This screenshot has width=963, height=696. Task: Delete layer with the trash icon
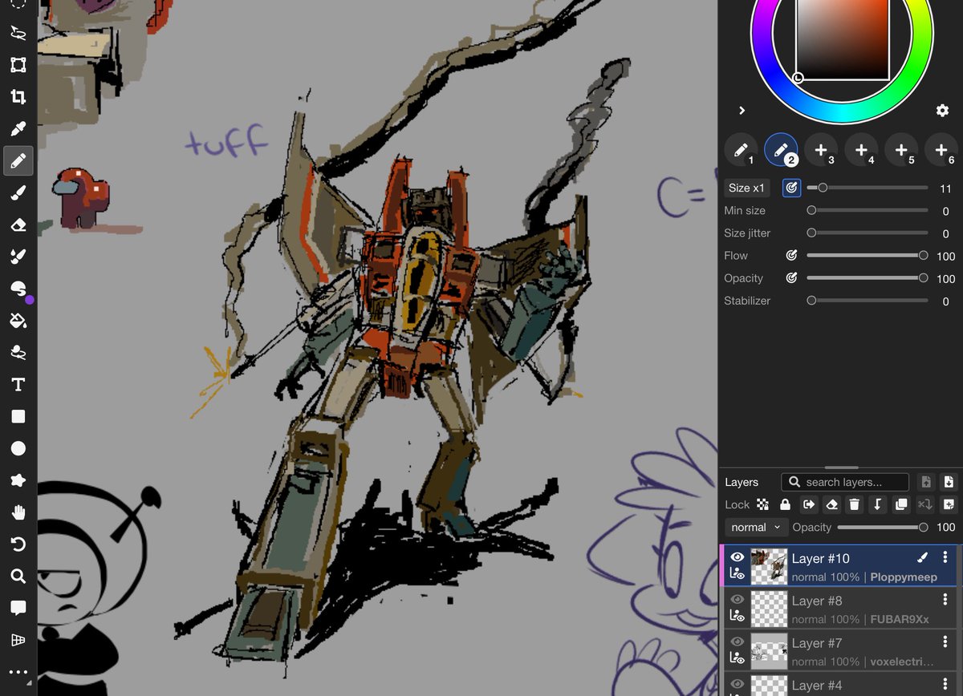(855, 504)
